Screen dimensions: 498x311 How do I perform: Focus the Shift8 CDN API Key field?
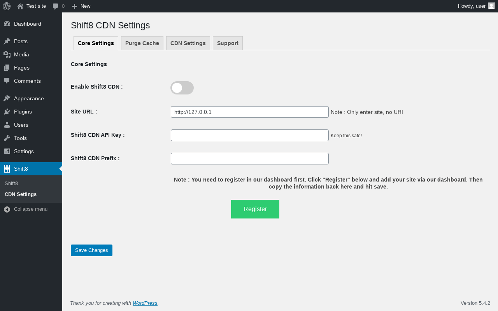pyautogui.click(x=250, y=135)
